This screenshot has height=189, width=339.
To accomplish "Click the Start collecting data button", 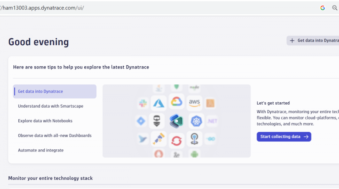I will (284, 136).
